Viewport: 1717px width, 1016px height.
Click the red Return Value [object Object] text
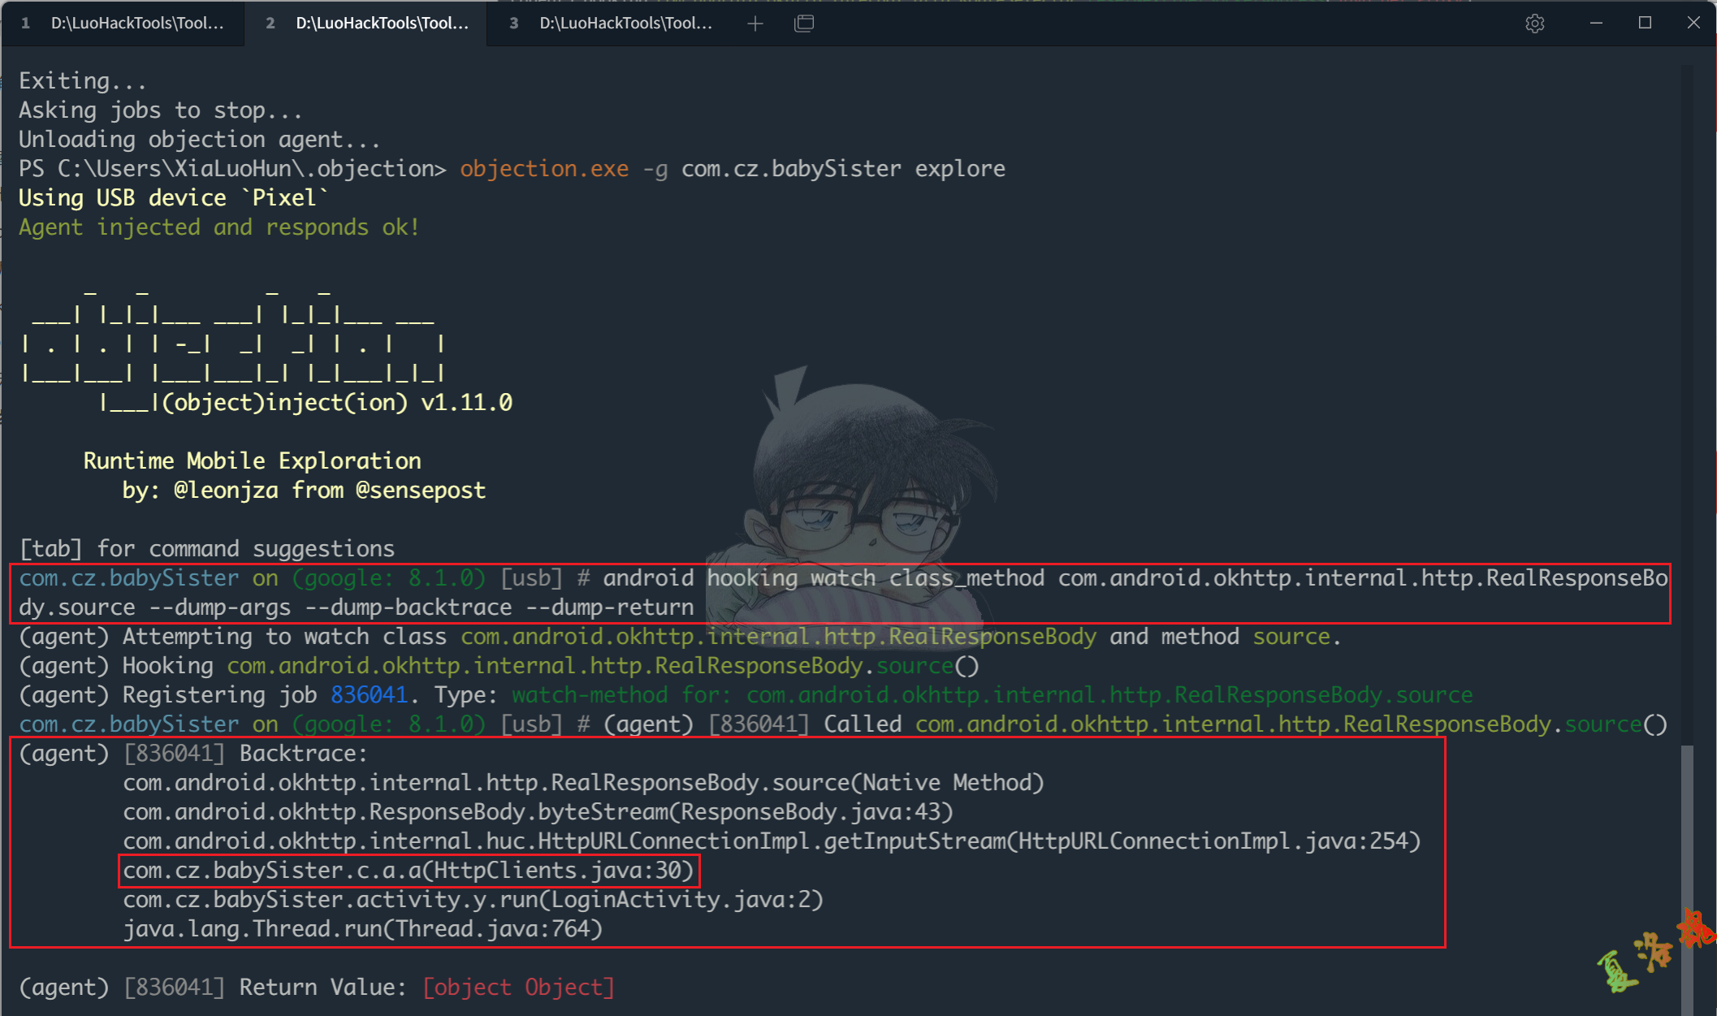coord(518,987)
